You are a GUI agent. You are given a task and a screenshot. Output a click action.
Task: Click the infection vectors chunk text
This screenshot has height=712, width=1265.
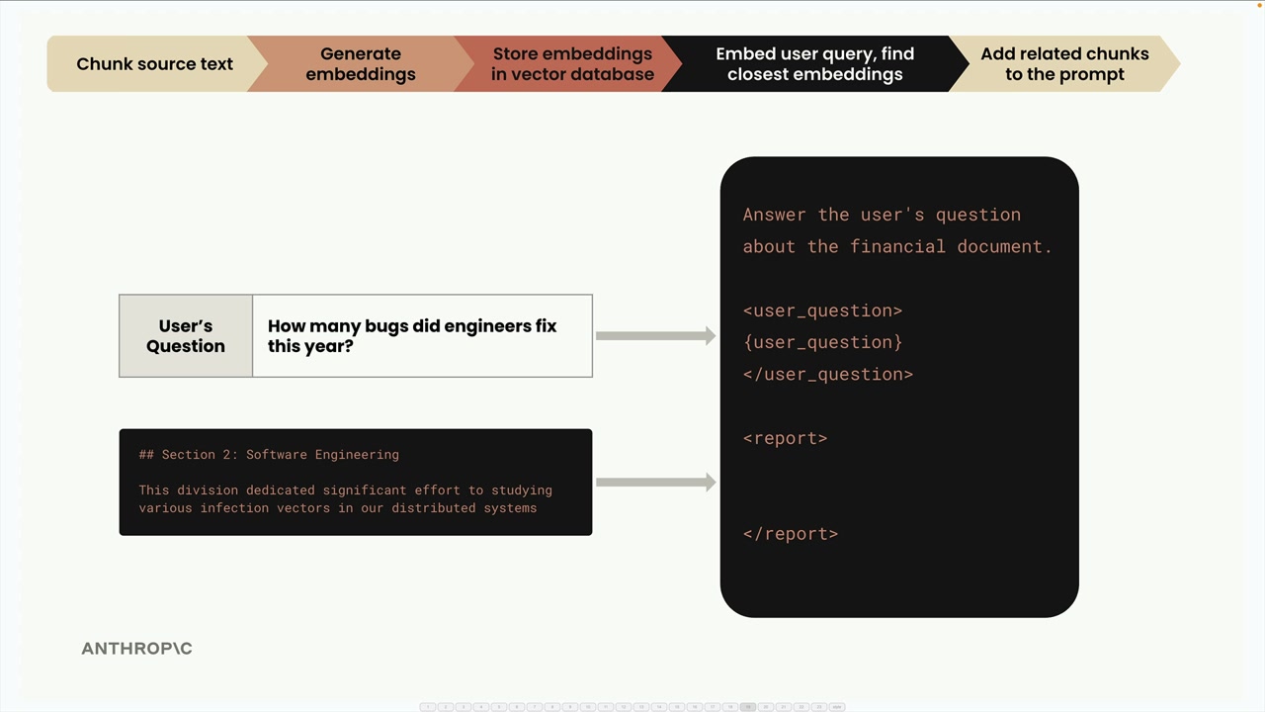[x=345, y=499]
